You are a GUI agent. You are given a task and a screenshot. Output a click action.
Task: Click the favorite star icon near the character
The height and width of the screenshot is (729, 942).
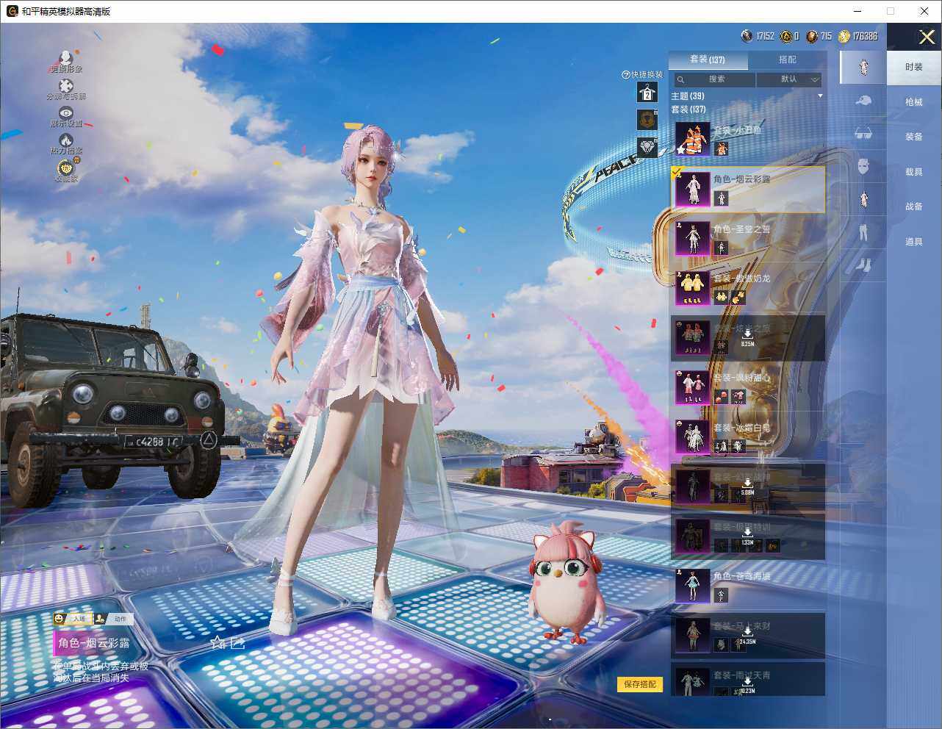(217, 643)
